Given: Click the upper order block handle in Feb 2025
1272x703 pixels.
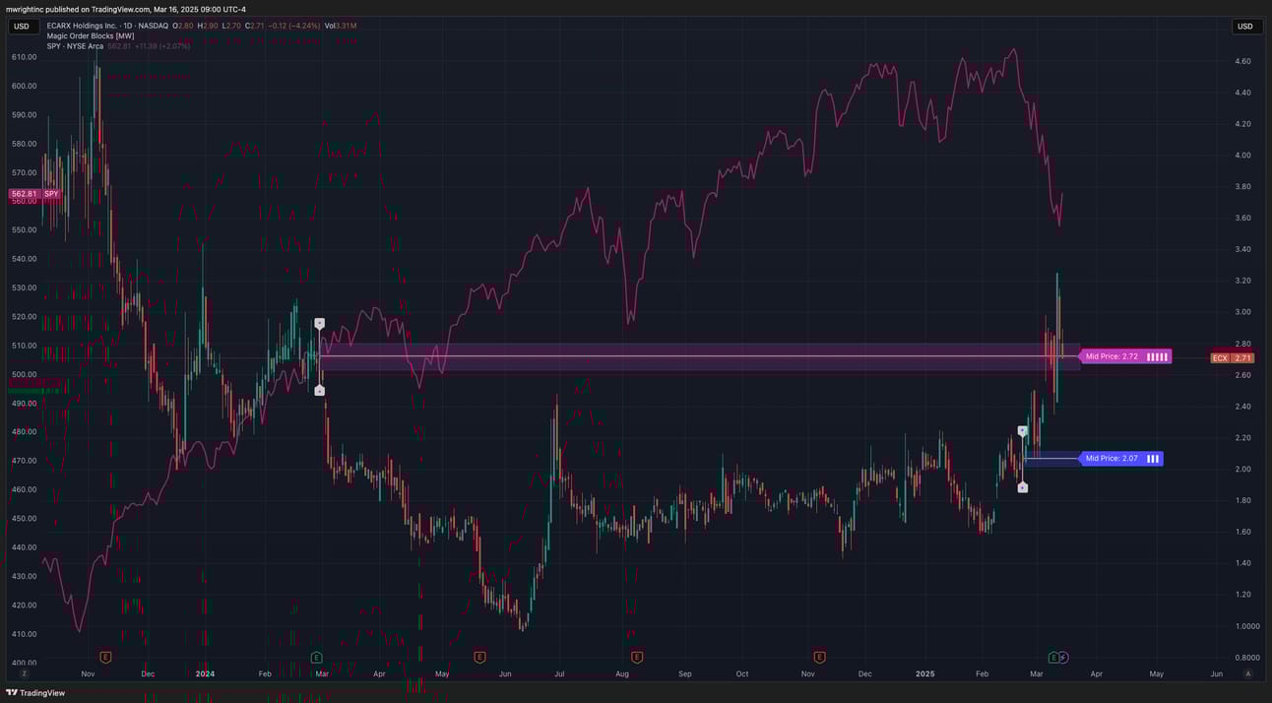Looking at the screenshot, I should click(1022, 431).
